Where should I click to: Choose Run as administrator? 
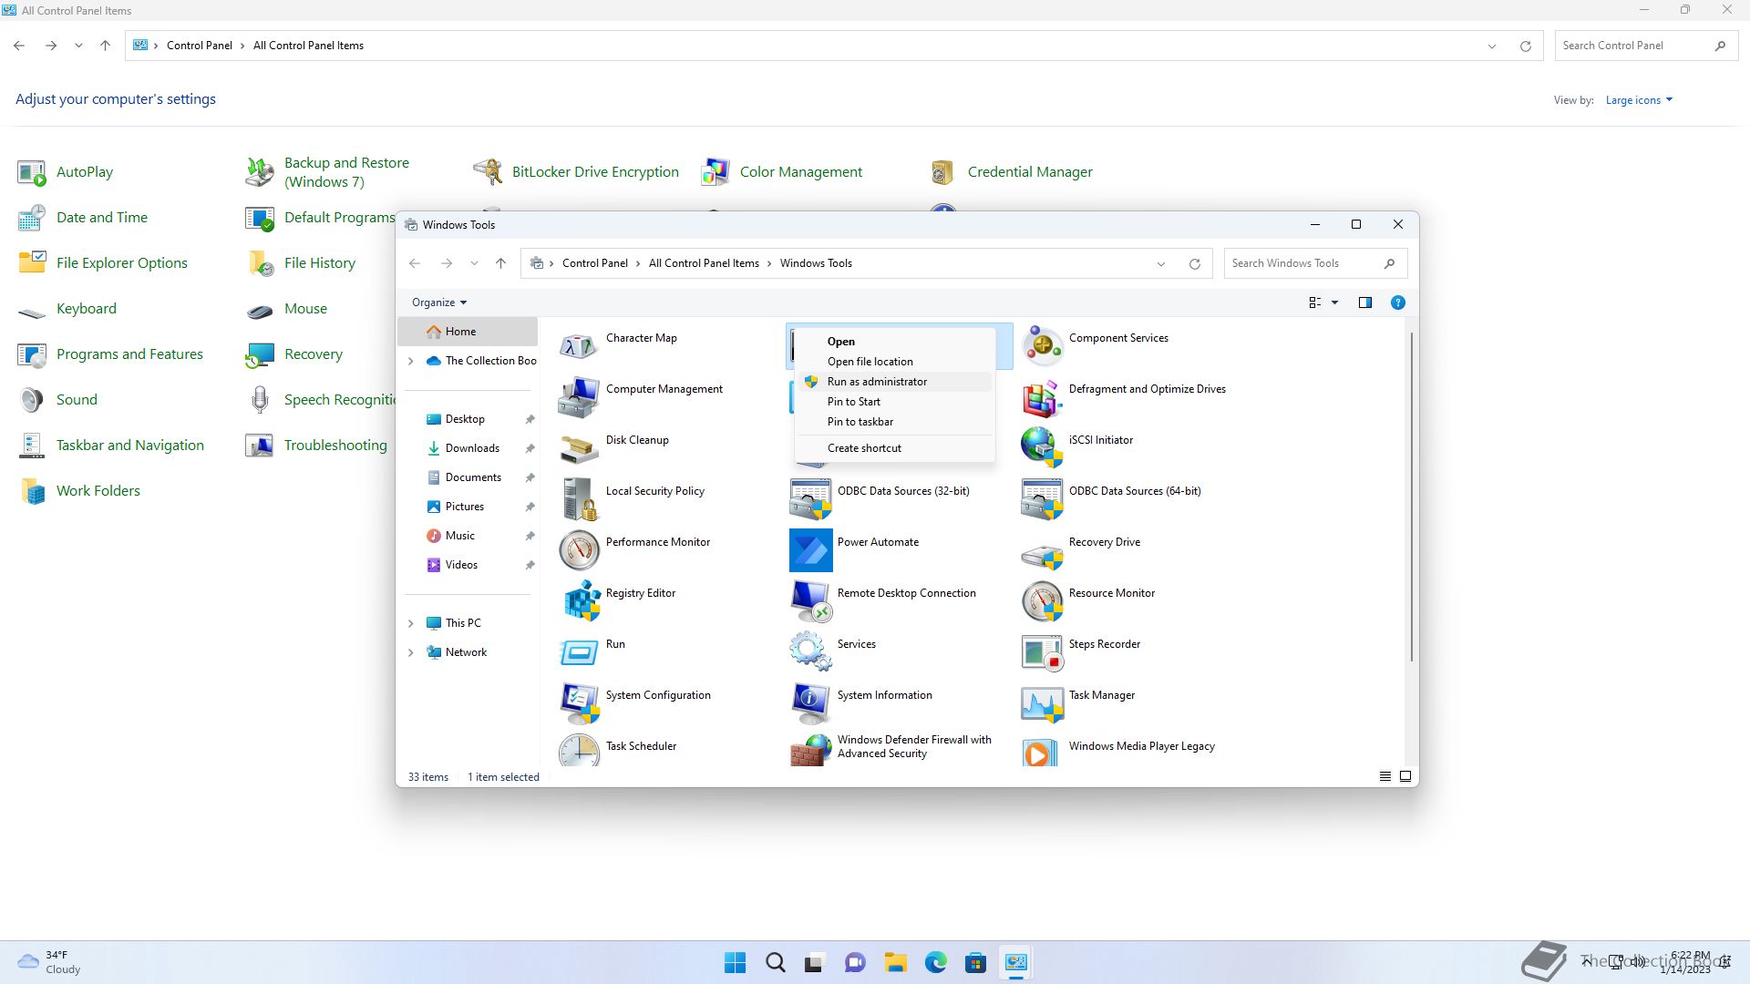894,382
